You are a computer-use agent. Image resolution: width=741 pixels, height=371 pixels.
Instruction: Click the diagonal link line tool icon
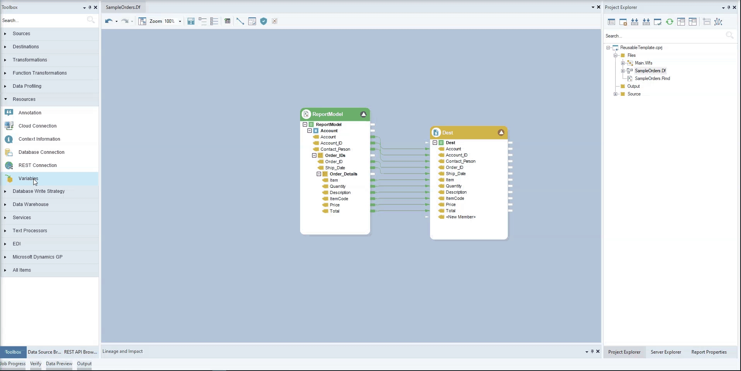point(240,21)
